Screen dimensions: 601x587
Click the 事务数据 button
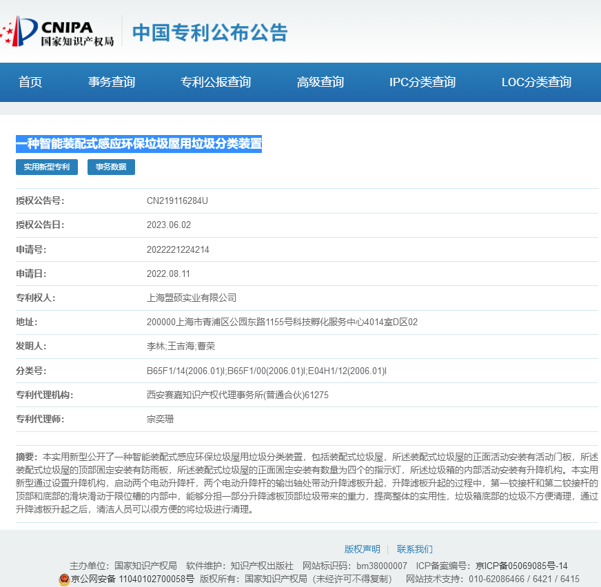pos(111,167)
